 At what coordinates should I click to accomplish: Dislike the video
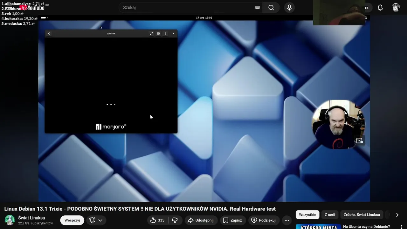(175, 220)
